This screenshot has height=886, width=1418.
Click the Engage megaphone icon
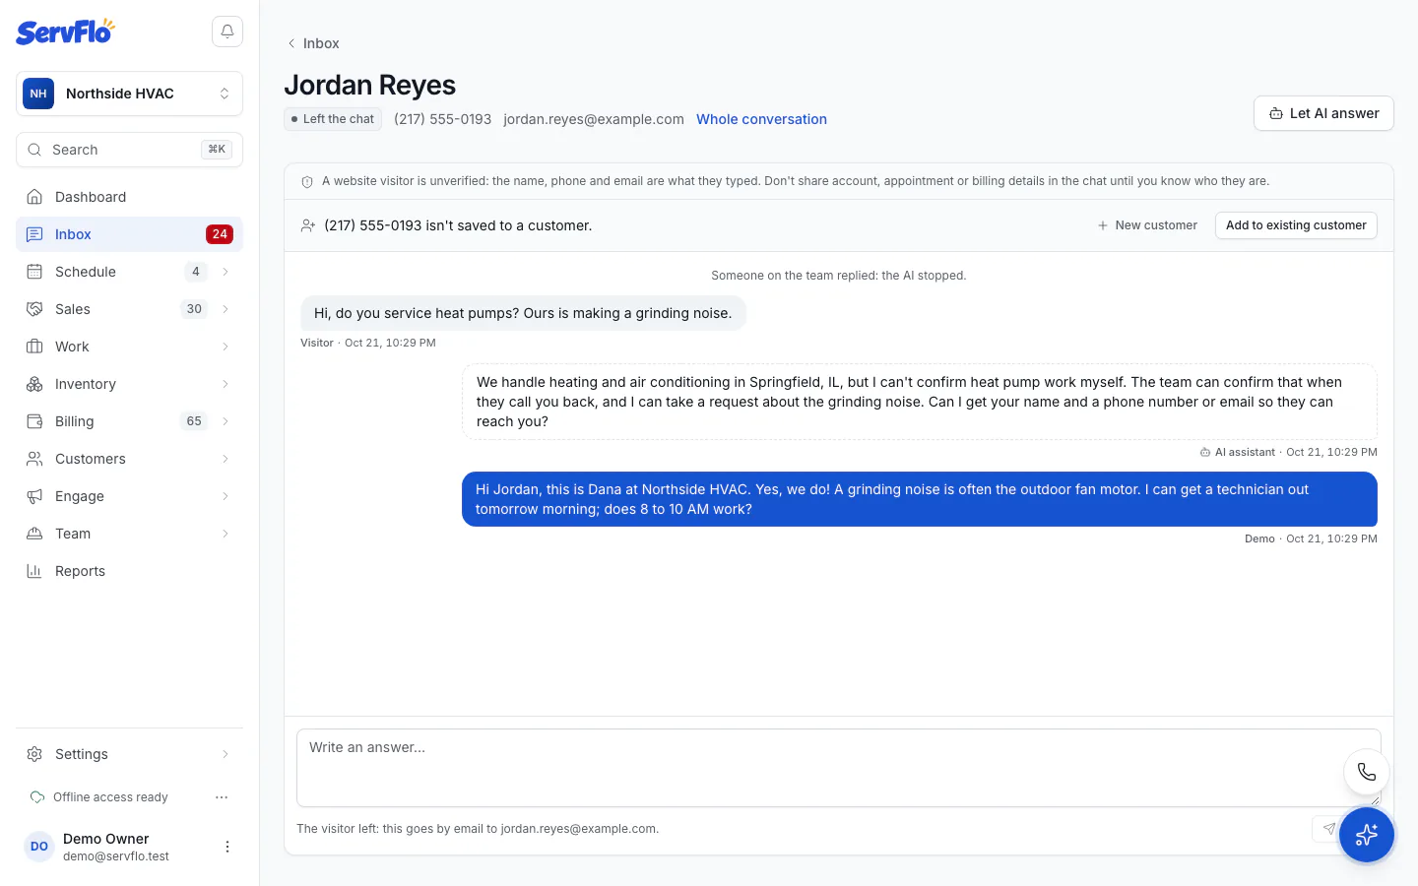pos(34,496)
